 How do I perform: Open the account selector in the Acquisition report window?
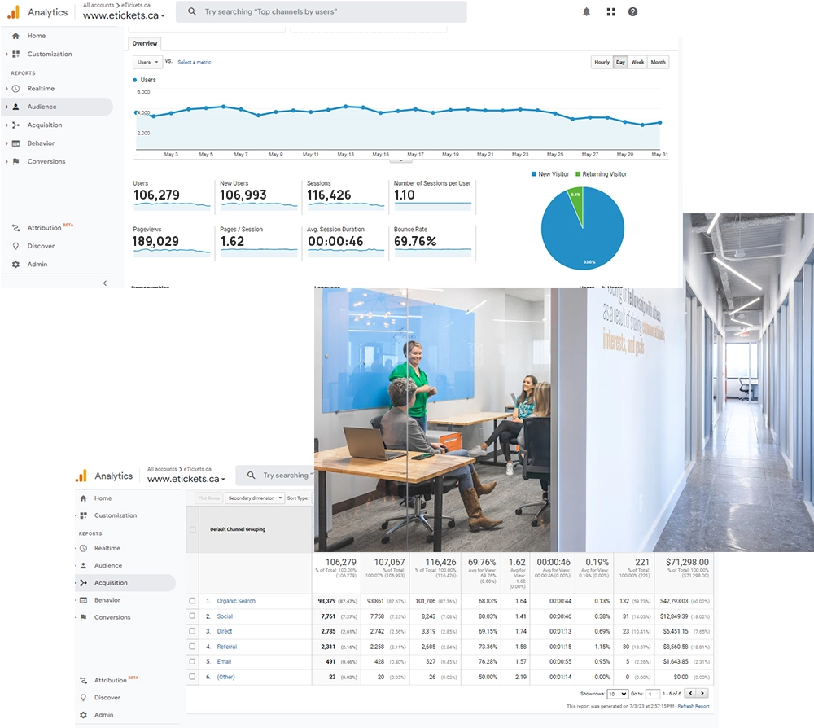pyautogui.click(x=186, y=479)
